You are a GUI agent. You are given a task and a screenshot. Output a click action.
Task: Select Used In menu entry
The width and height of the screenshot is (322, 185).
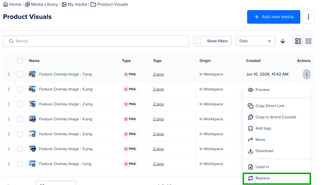pyautogui.click(x=277, y=167)
